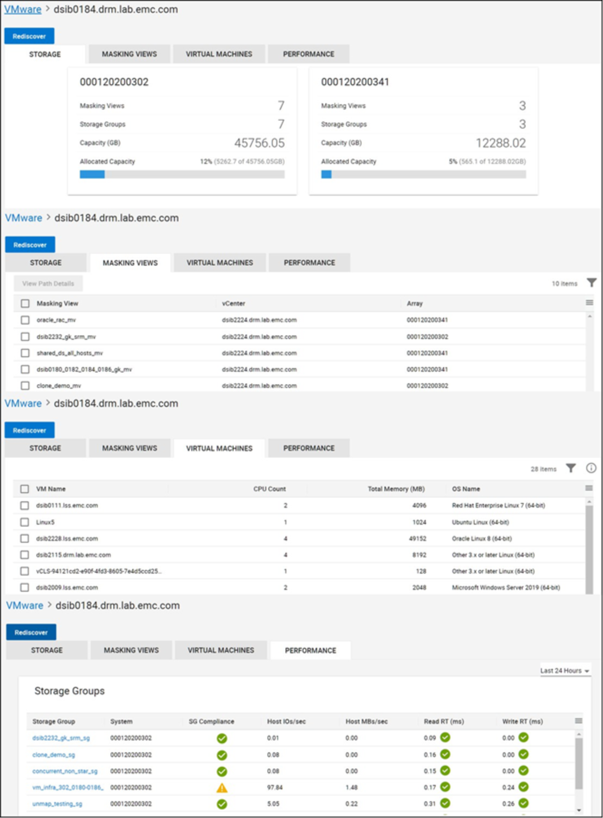Click the Write RT status icon for clone_demo_sg
The width and height of the screenshot is (603, 818).
coord(524,754)
